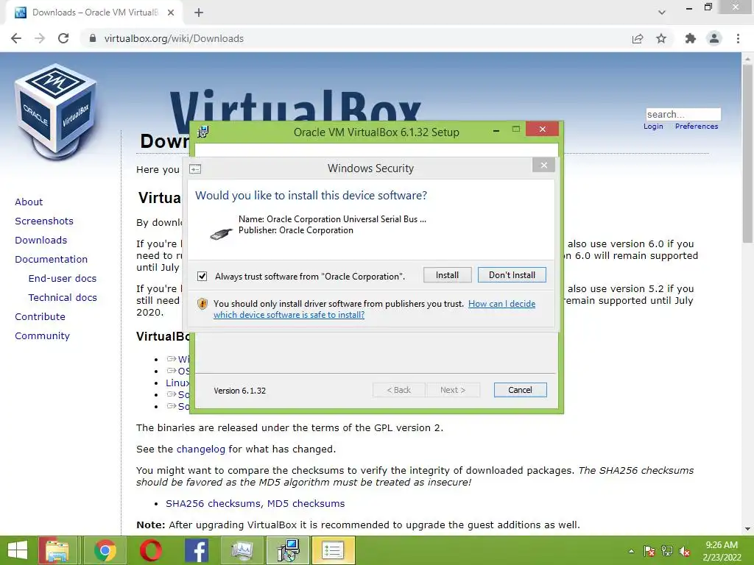The width and height of the screenshot is (754, 565).
Task: Select the Downloads – Oracle VM VirtualBox tab
Action: 95,13
